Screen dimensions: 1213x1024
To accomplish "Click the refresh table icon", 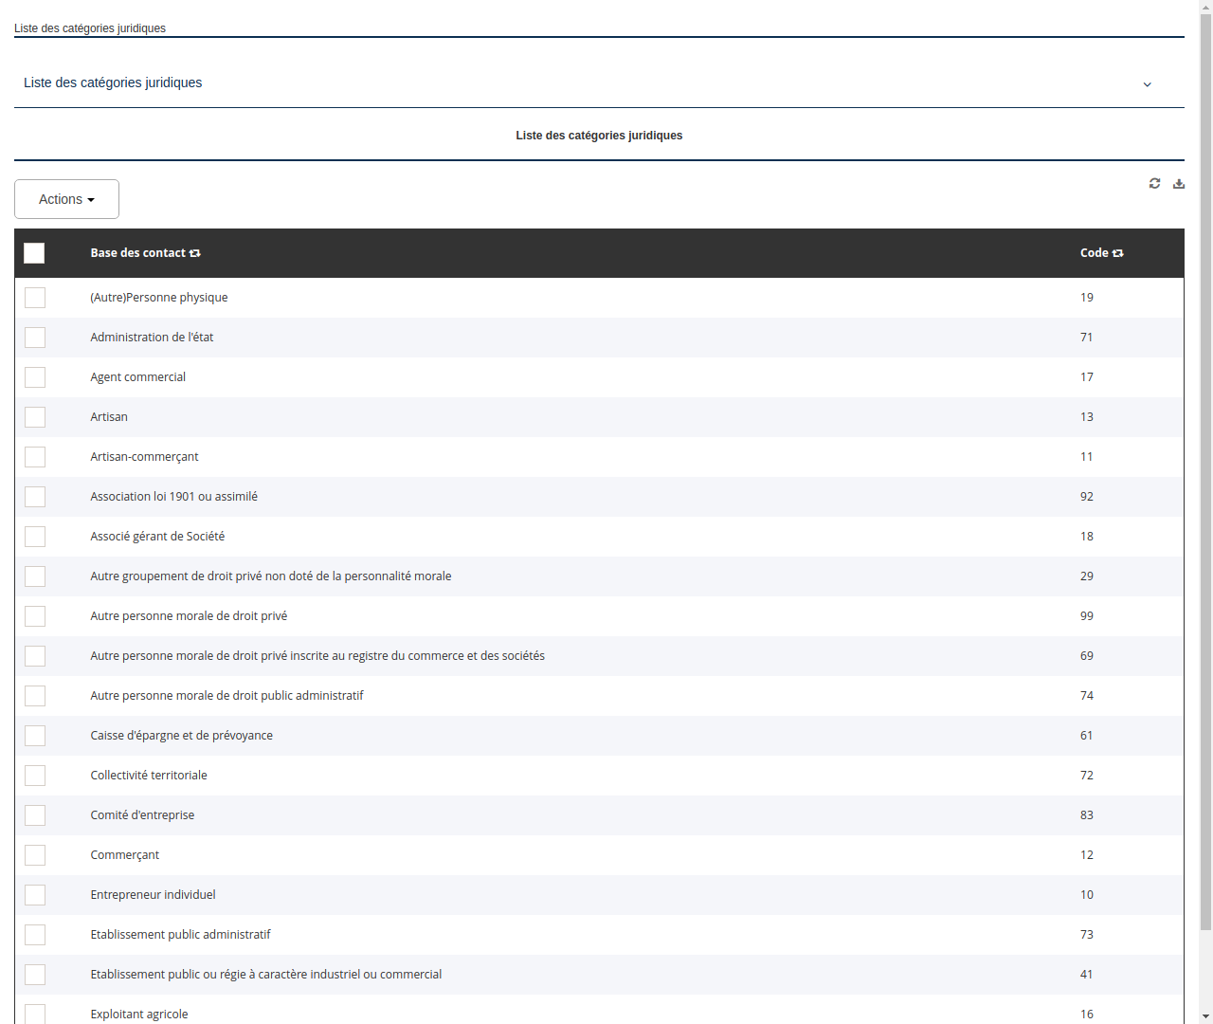I will pos(1154,183).
